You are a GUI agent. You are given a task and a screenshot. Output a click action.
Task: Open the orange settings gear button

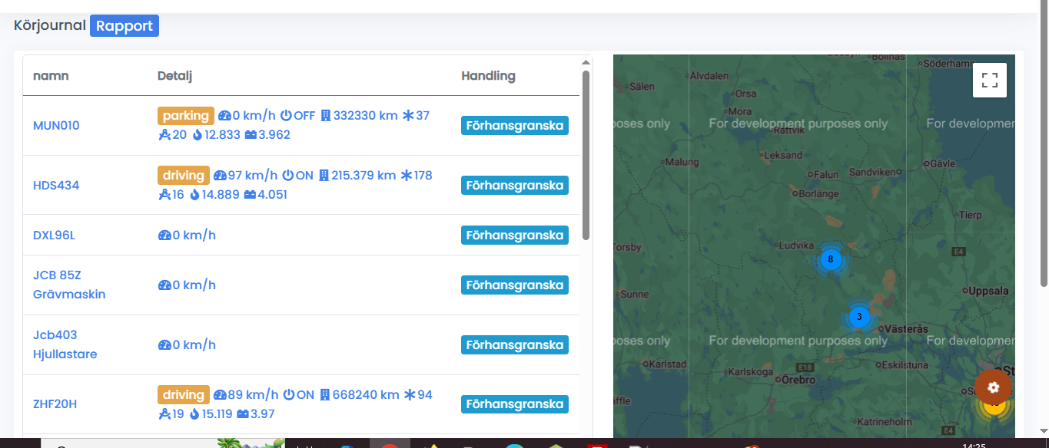pos(993,387)
